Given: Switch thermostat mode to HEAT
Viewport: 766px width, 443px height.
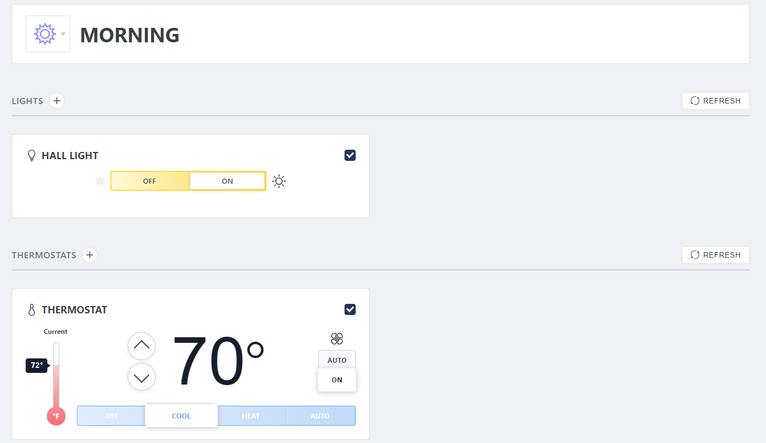Looking at the screenshot, I should click(x=250, y=416).
